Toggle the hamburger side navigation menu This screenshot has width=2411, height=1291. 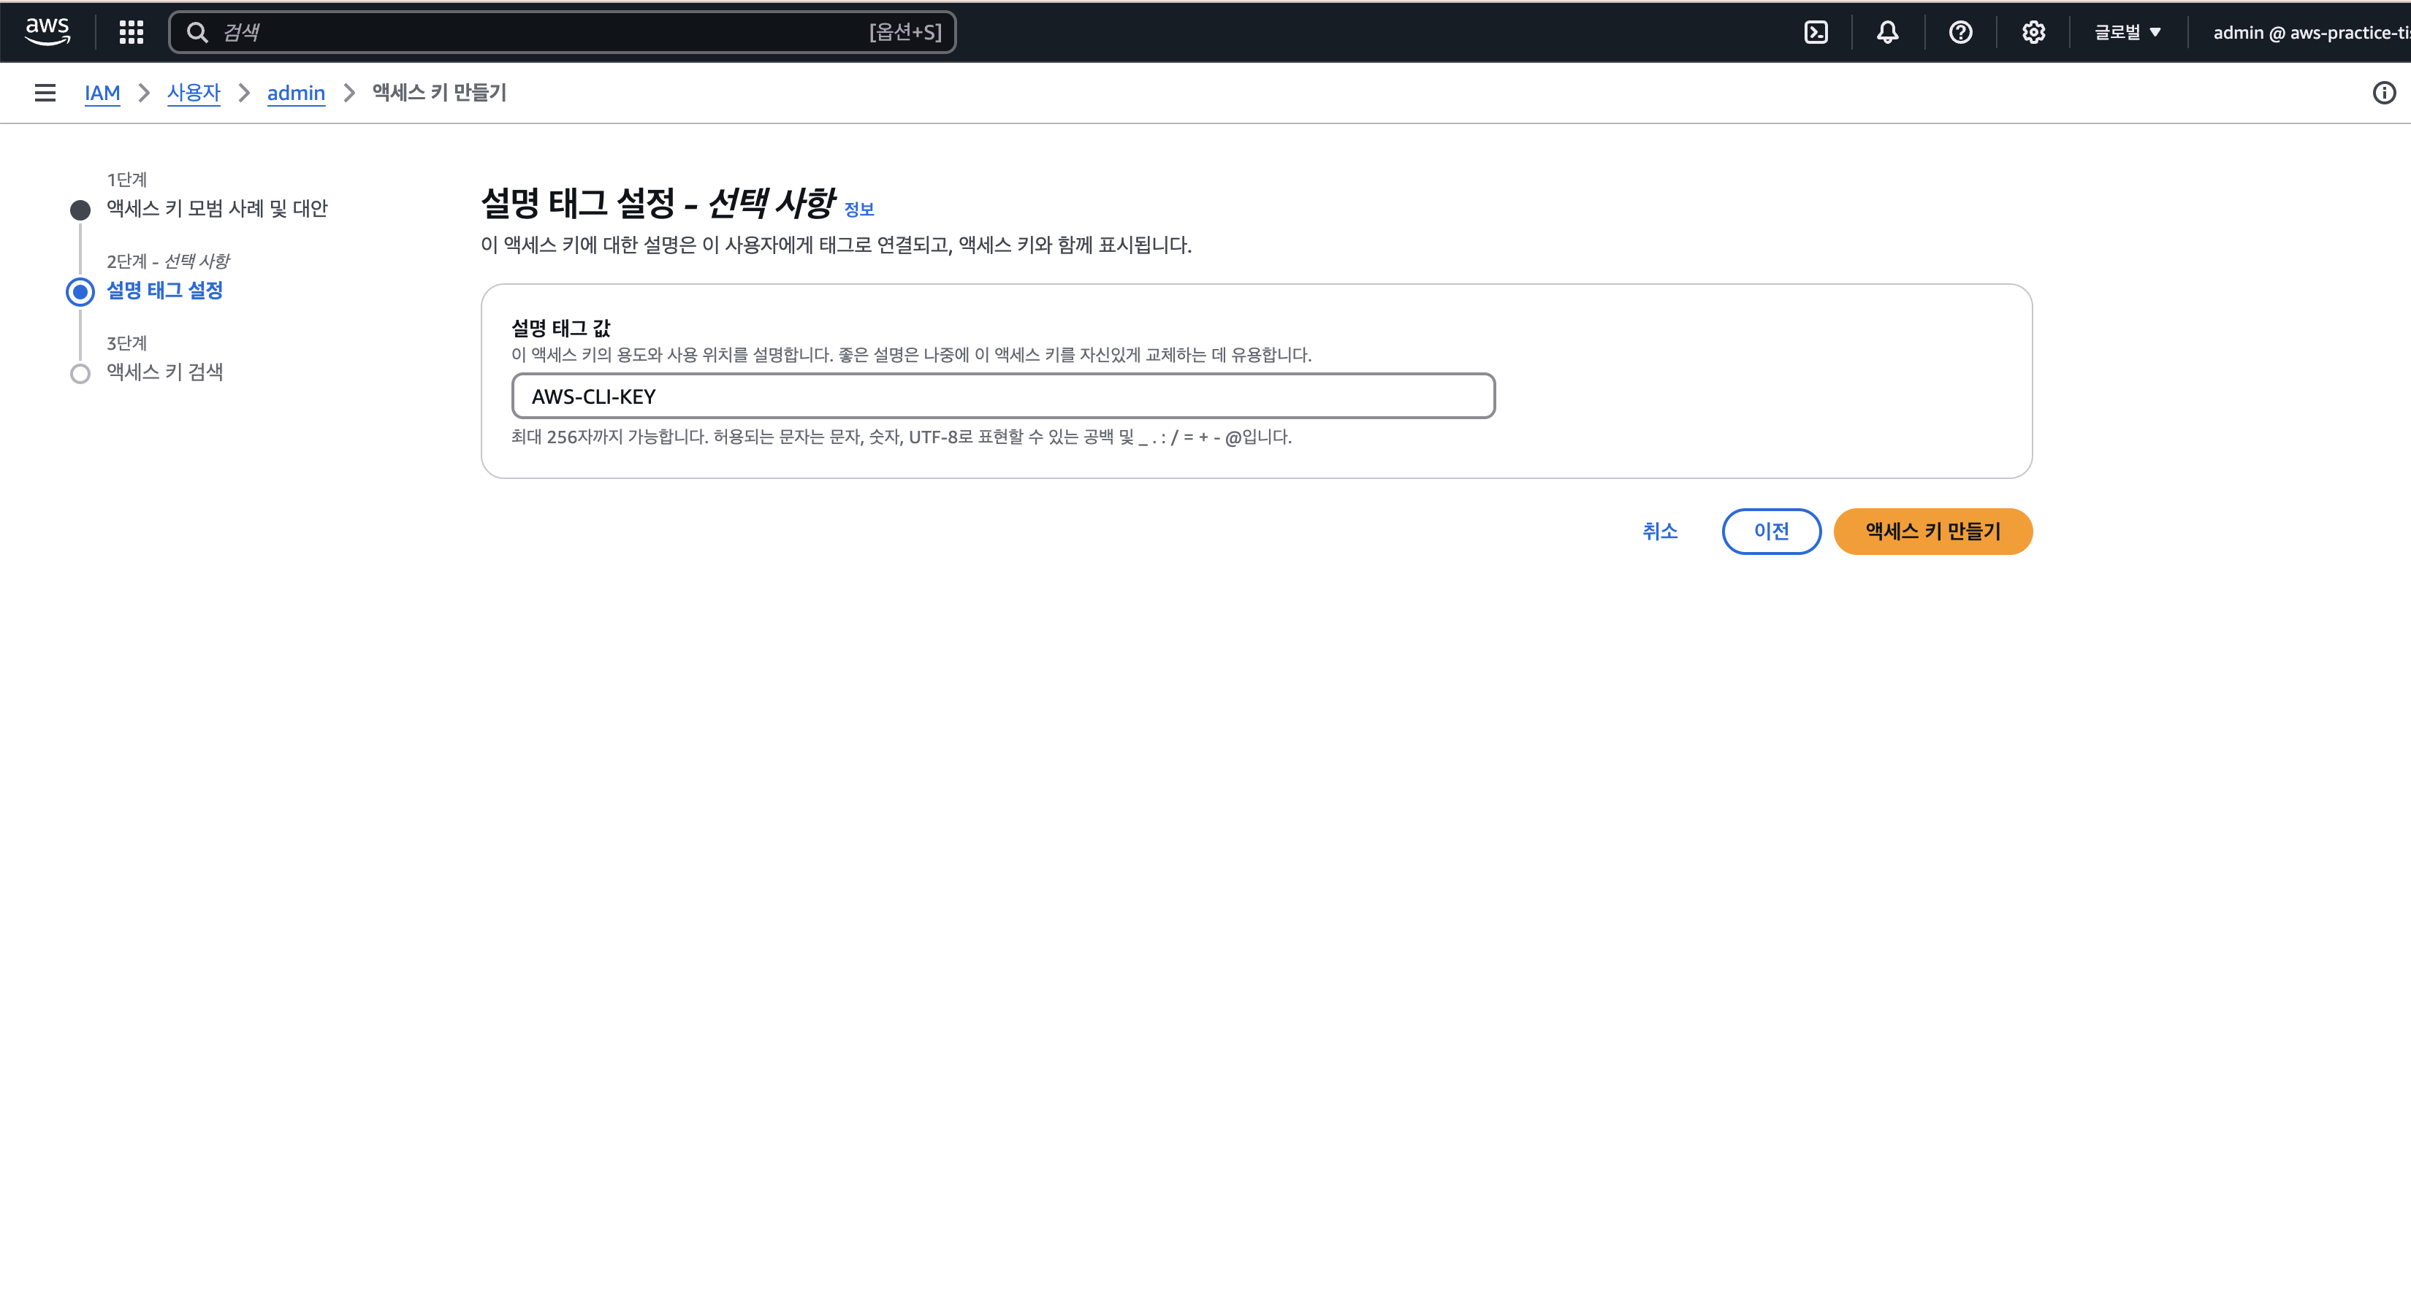pyautogui.click(x=45, y=93)
